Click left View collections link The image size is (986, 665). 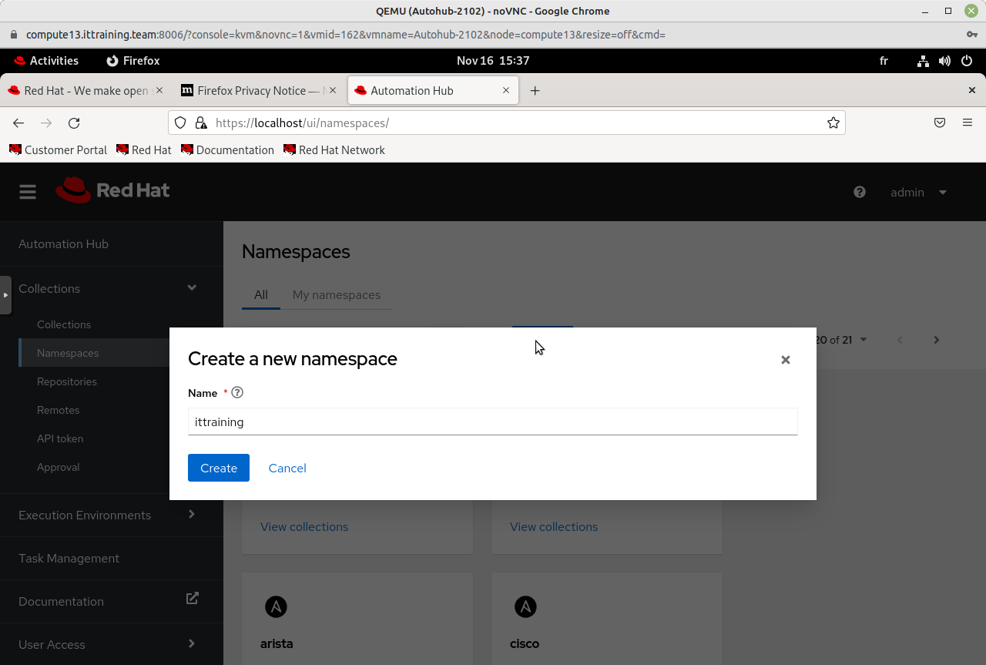[304, 526]
